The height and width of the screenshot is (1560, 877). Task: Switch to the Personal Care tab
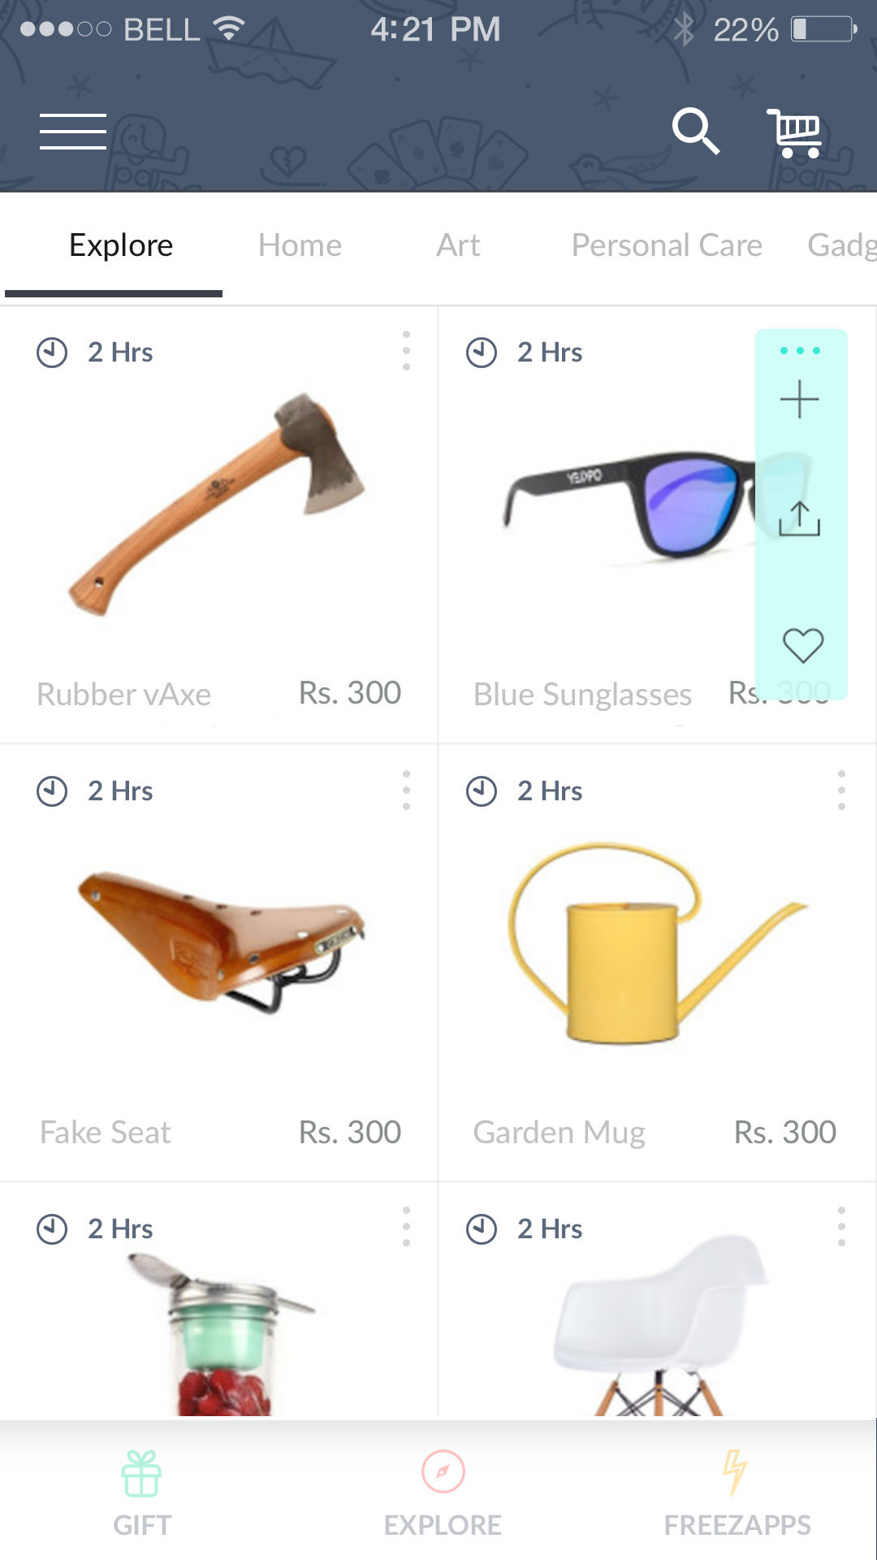point(667,245)
